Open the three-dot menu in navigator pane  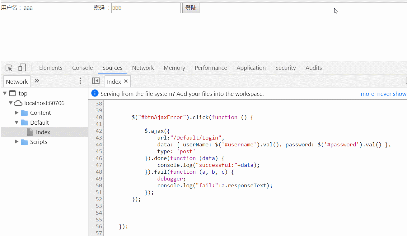click(80, 81)
